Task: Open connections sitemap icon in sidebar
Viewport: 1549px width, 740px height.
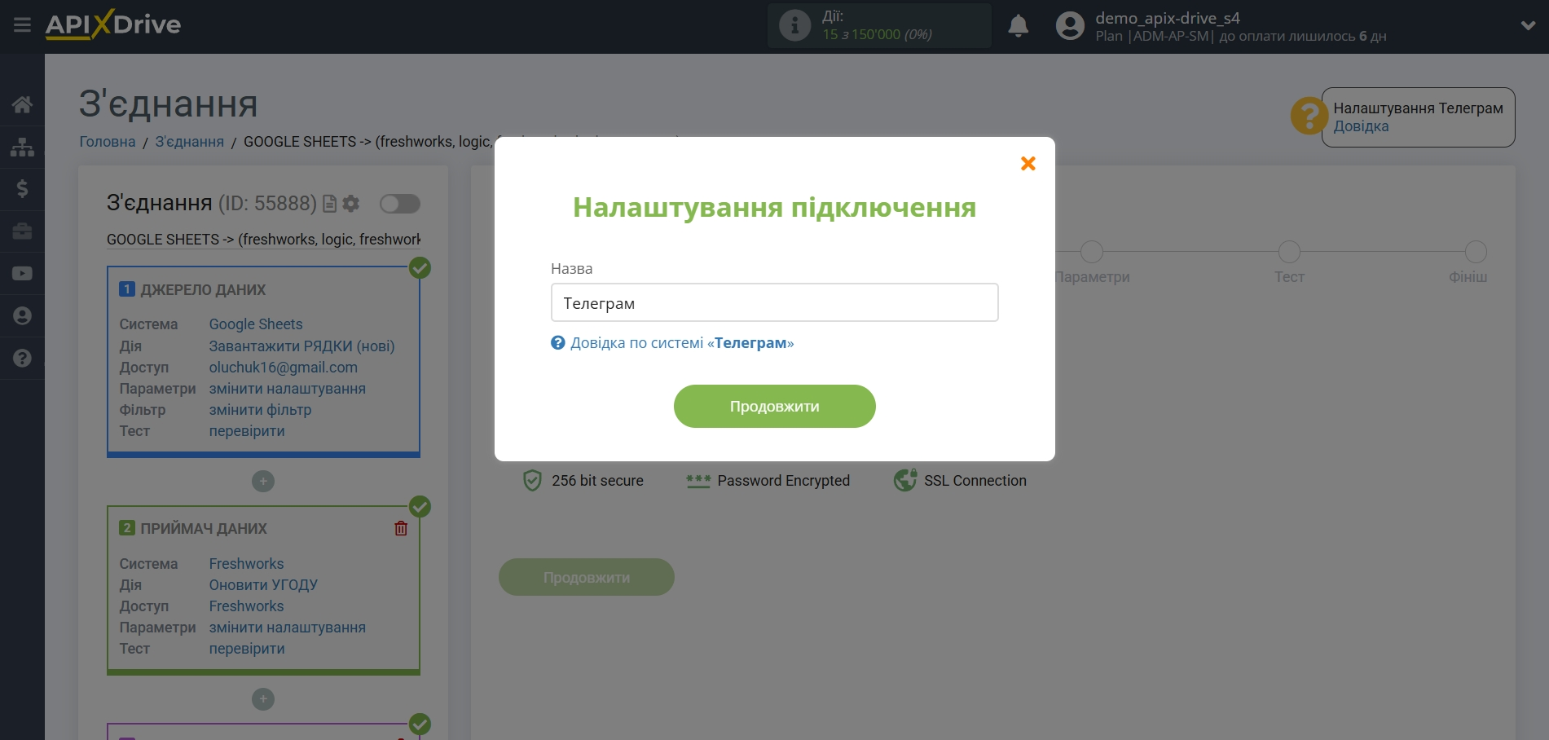Action: [22, 148]
